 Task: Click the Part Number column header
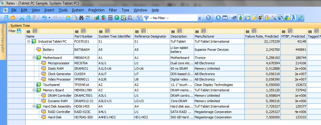(x=86, y=36)
